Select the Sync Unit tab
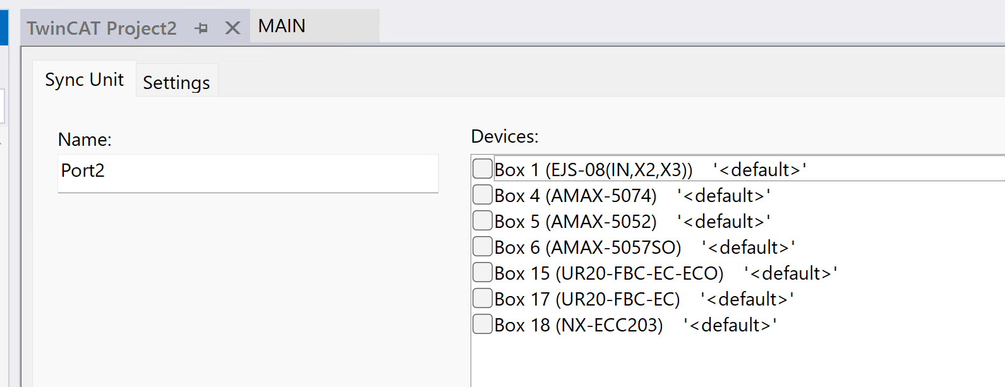This screenshot has width=1005, height=387. click(x=84, y=80)
